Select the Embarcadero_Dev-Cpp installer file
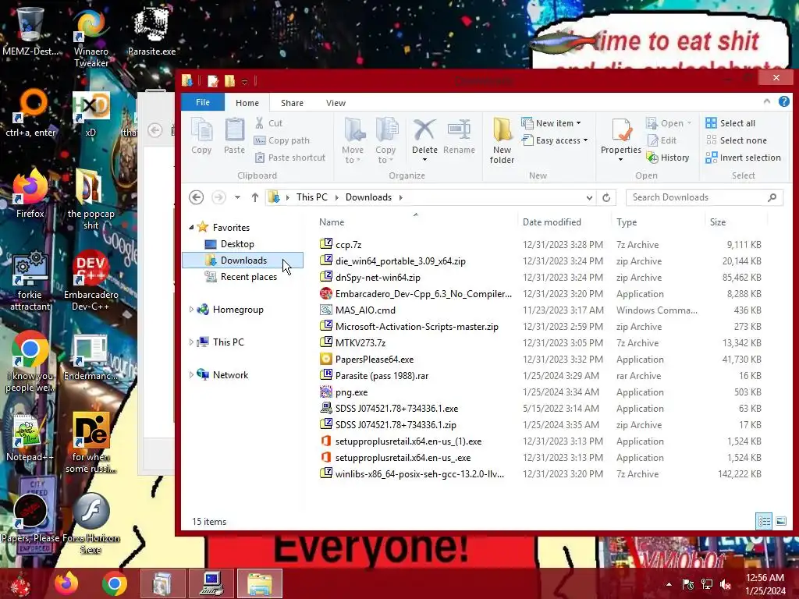This screenshot has height=599, width=799. [x=423, y=294]
